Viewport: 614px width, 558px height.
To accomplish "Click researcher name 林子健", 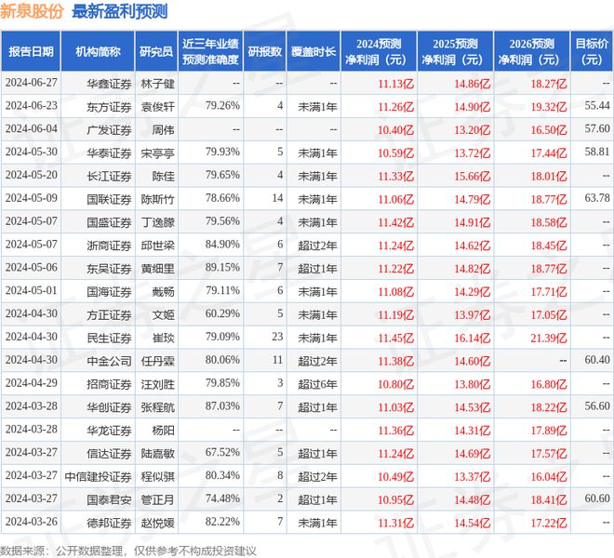I will coord(157,84).
